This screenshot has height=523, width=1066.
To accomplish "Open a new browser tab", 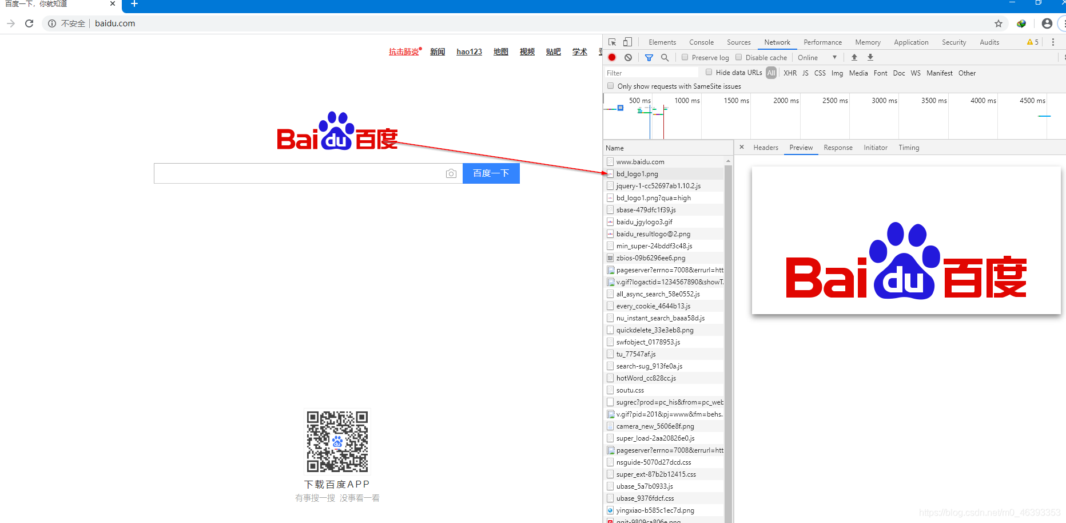I will [x=134, y=4].
